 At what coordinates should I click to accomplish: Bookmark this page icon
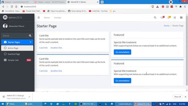tap(16, 6)
